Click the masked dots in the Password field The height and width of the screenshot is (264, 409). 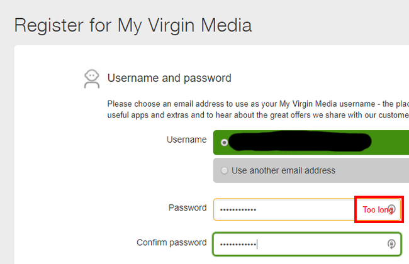[237, 209]
